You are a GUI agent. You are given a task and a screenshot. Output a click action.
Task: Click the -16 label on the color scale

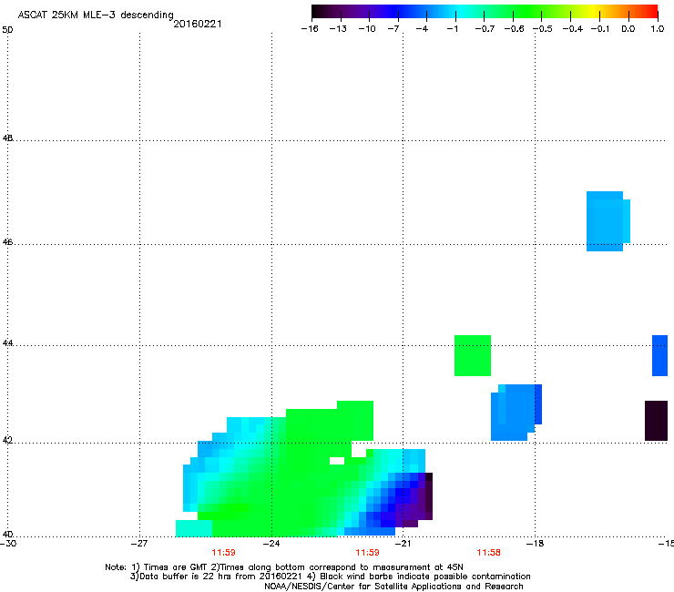coord(310,29)
